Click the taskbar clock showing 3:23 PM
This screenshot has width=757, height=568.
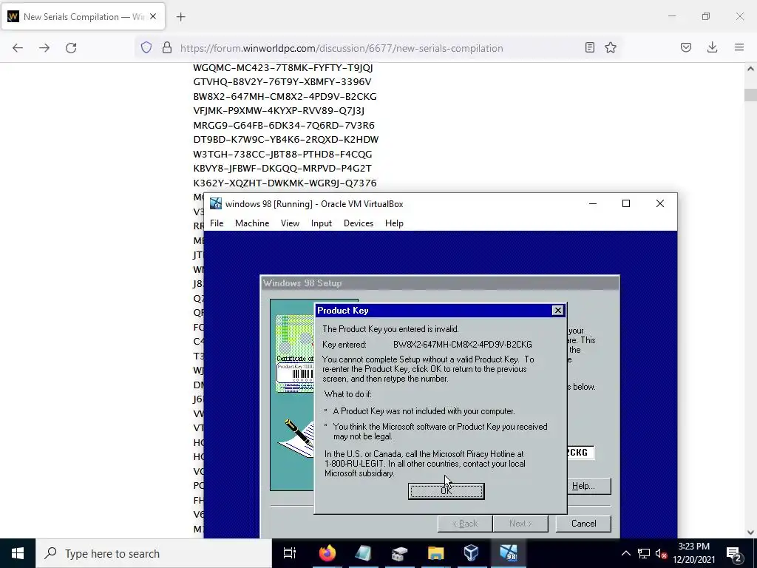[693, 553]
